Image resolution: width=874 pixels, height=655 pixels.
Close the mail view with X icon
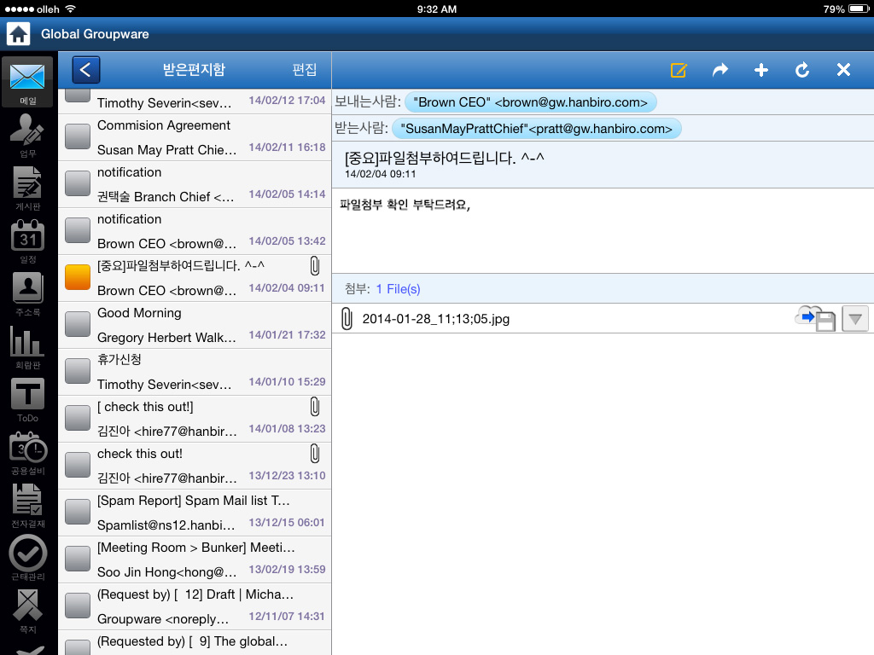(x=843, y=70)
